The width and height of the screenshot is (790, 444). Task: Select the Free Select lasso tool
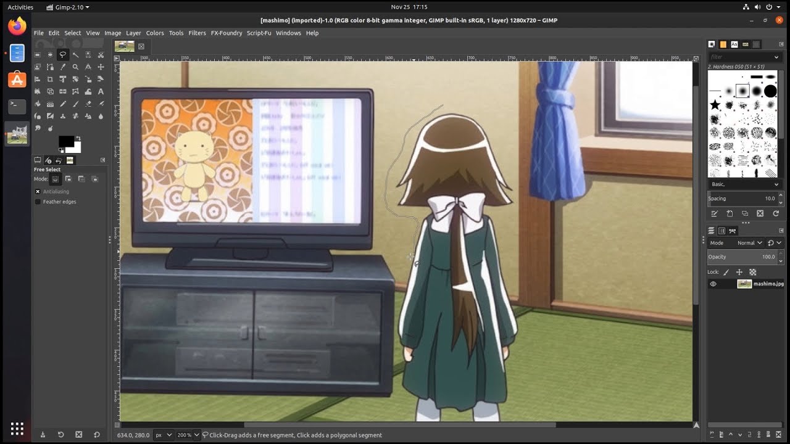click(x=62, y=55)
